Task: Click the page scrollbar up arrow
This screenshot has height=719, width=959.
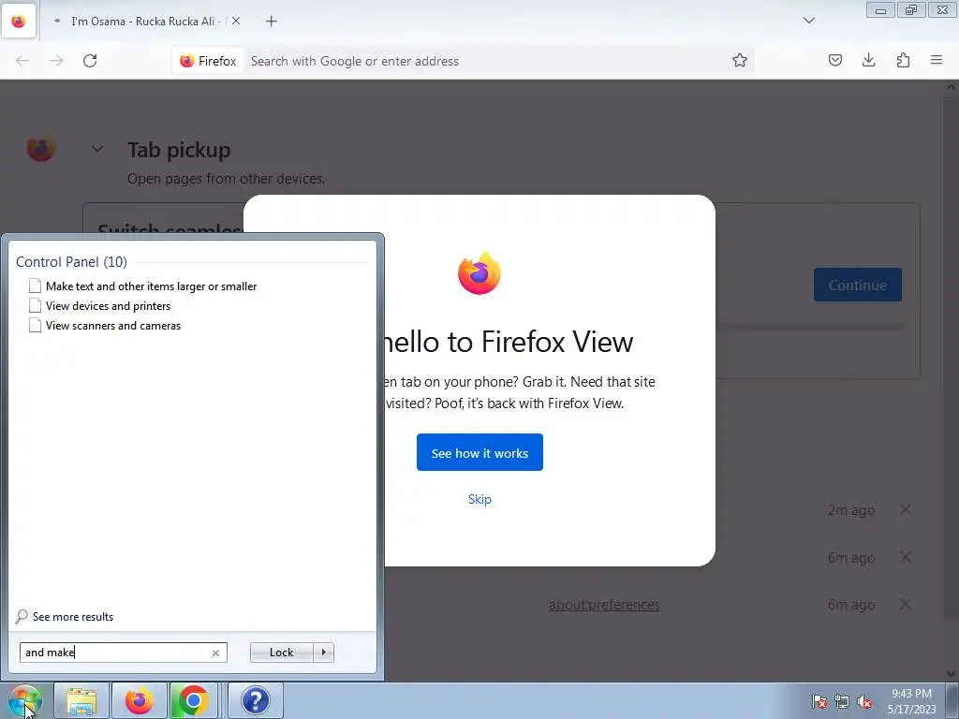Action: point(952,87)
